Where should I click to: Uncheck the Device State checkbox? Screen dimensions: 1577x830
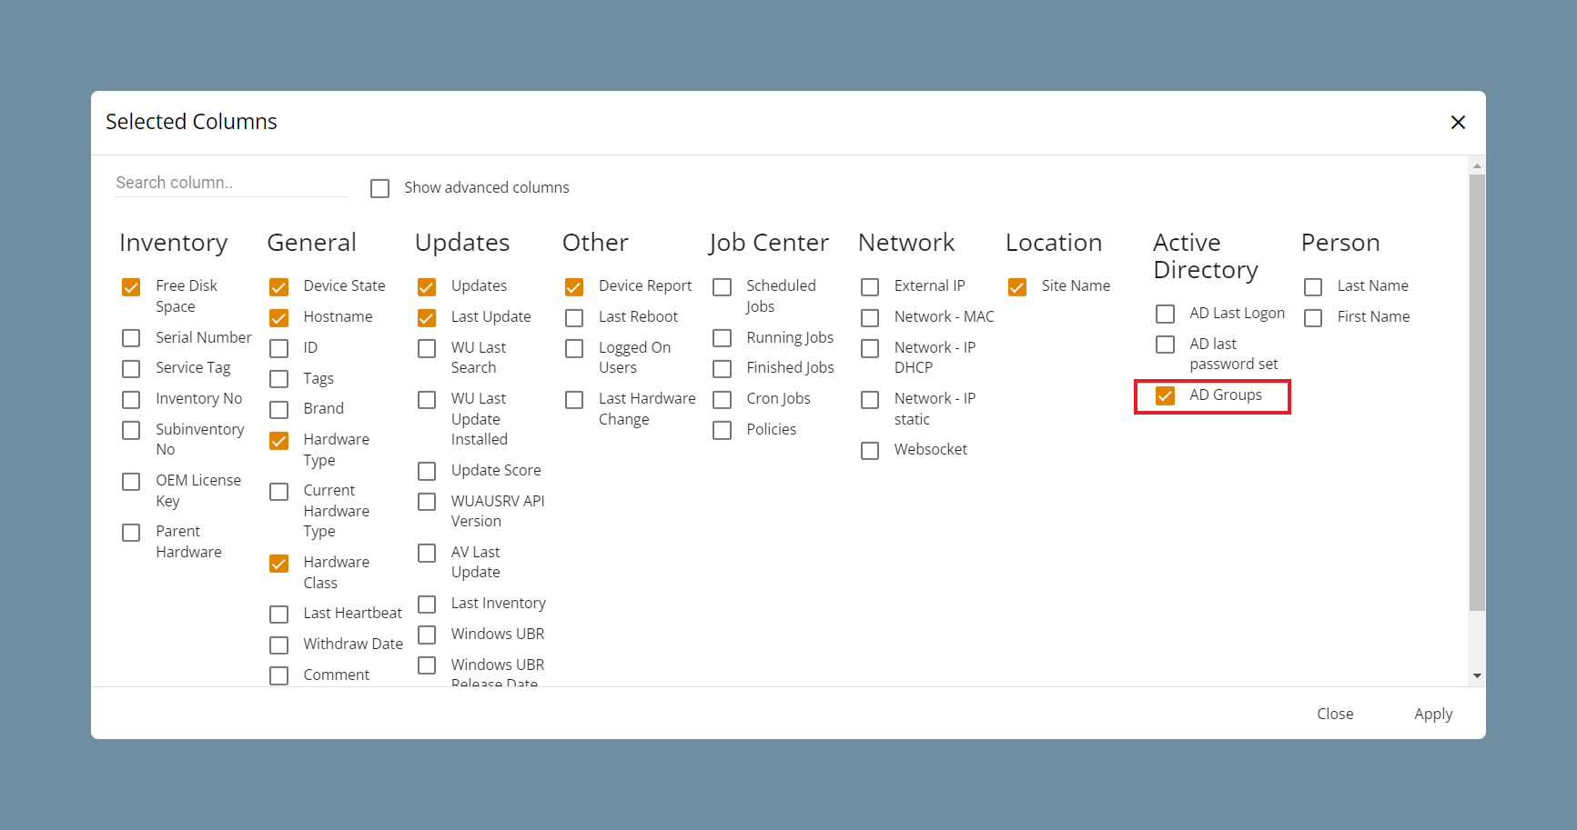click(278, 287)
